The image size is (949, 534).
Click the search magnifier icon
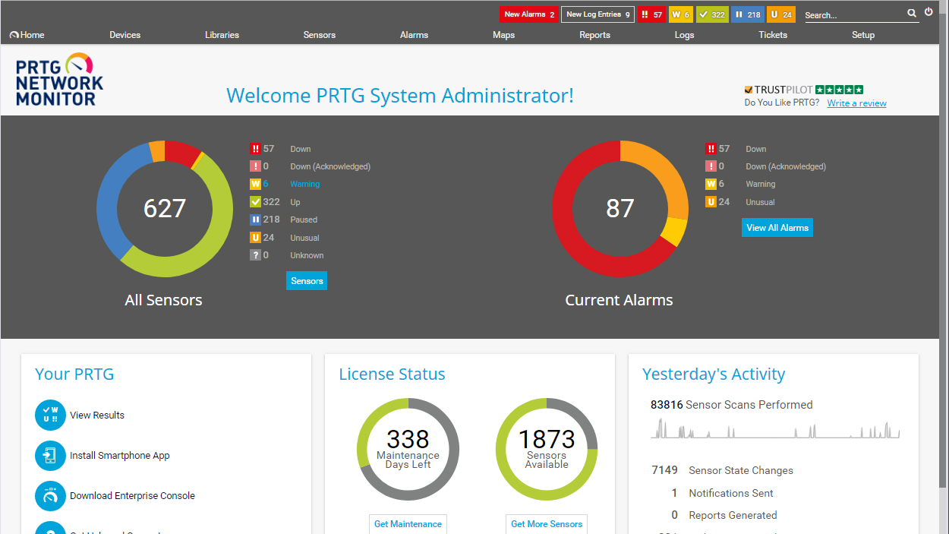(912, 13)
